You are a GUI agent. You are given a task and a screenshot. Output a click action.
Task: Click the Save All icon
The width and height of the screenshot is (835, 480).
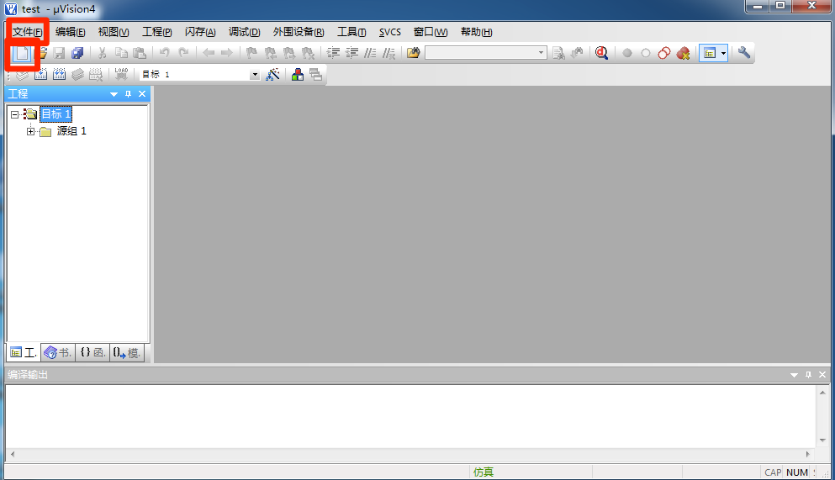coord(77,53)
